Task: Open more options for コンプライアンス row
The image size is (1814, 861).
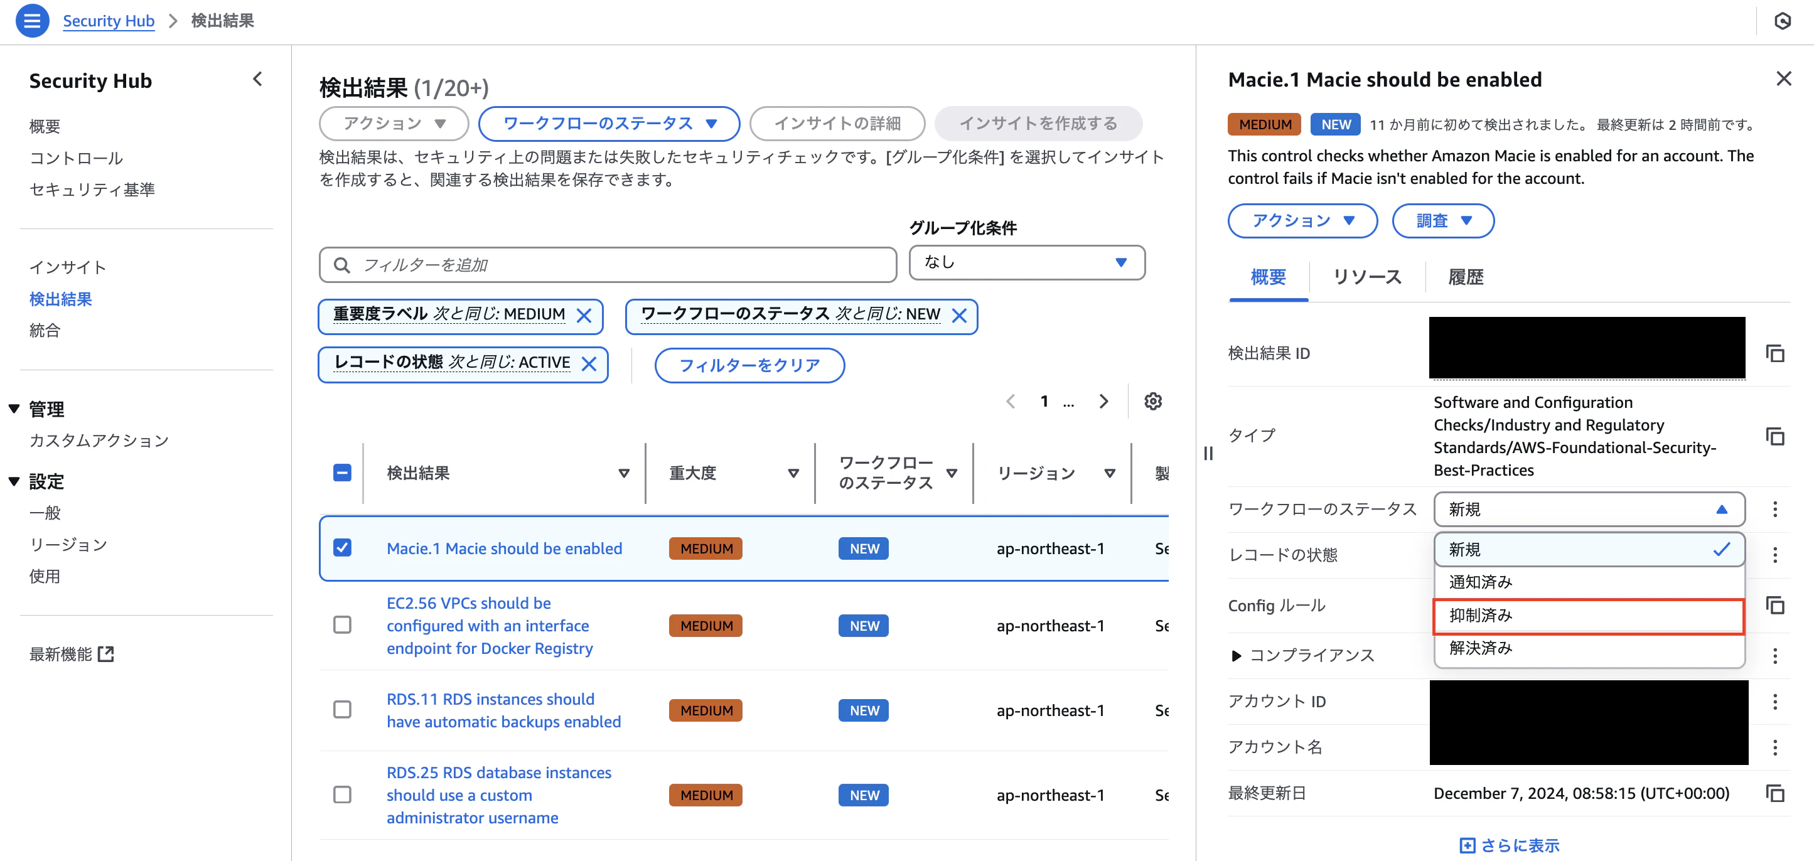Action: (1775, 655)
